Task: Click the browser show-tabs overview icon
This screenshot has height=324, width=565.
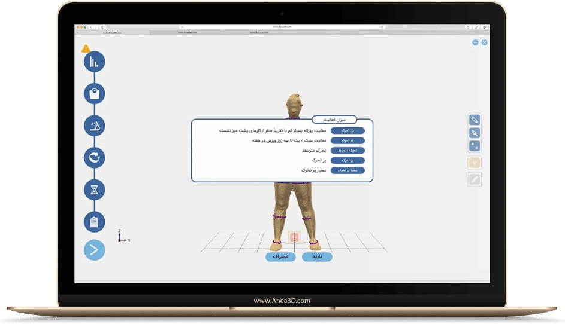Action: tap(476, 27)
